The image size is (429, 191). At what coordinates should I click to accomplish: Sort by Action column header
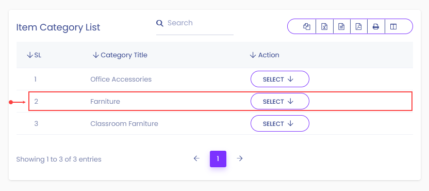click(x=265, y=55)
